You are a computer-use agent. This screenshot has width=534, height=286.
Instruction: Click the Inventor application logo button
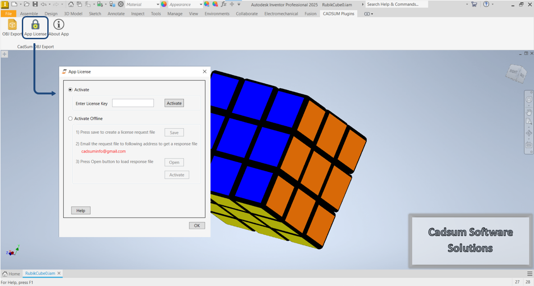click(5, 4)
